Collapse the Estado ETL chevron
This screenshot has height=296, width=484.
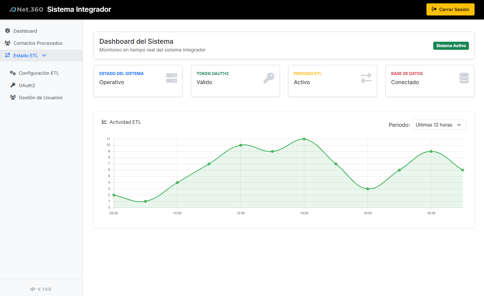point(44,55)
